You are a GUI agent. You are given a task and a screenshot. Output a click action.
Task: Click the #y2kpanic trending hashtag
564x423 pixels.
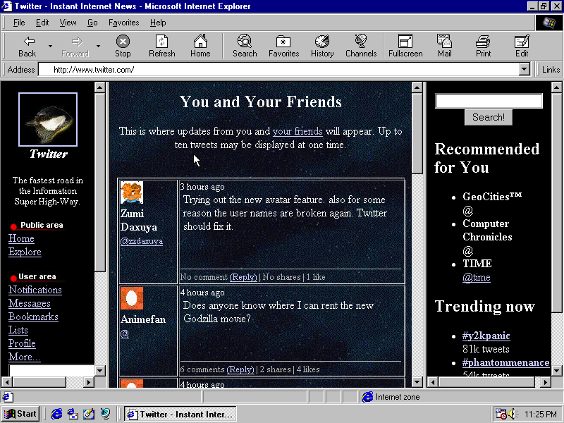point(486,336)
